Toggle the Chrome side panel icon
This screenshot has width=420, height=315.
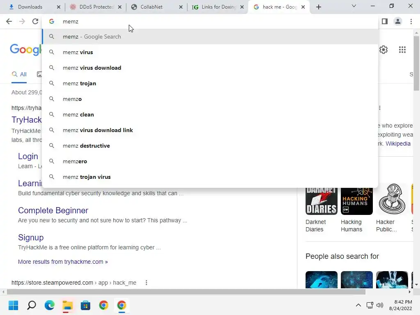coord(385,21)
